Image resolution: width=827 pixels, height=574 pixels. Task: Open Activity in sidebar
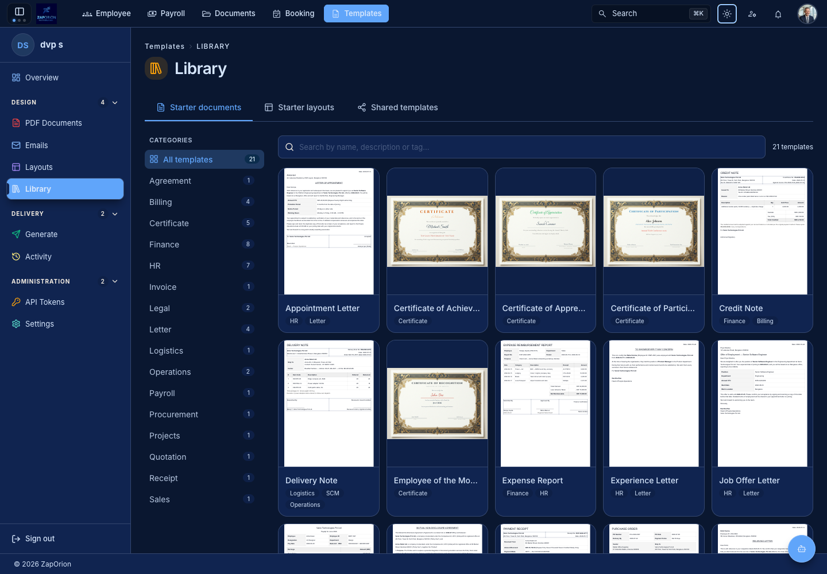65,257
